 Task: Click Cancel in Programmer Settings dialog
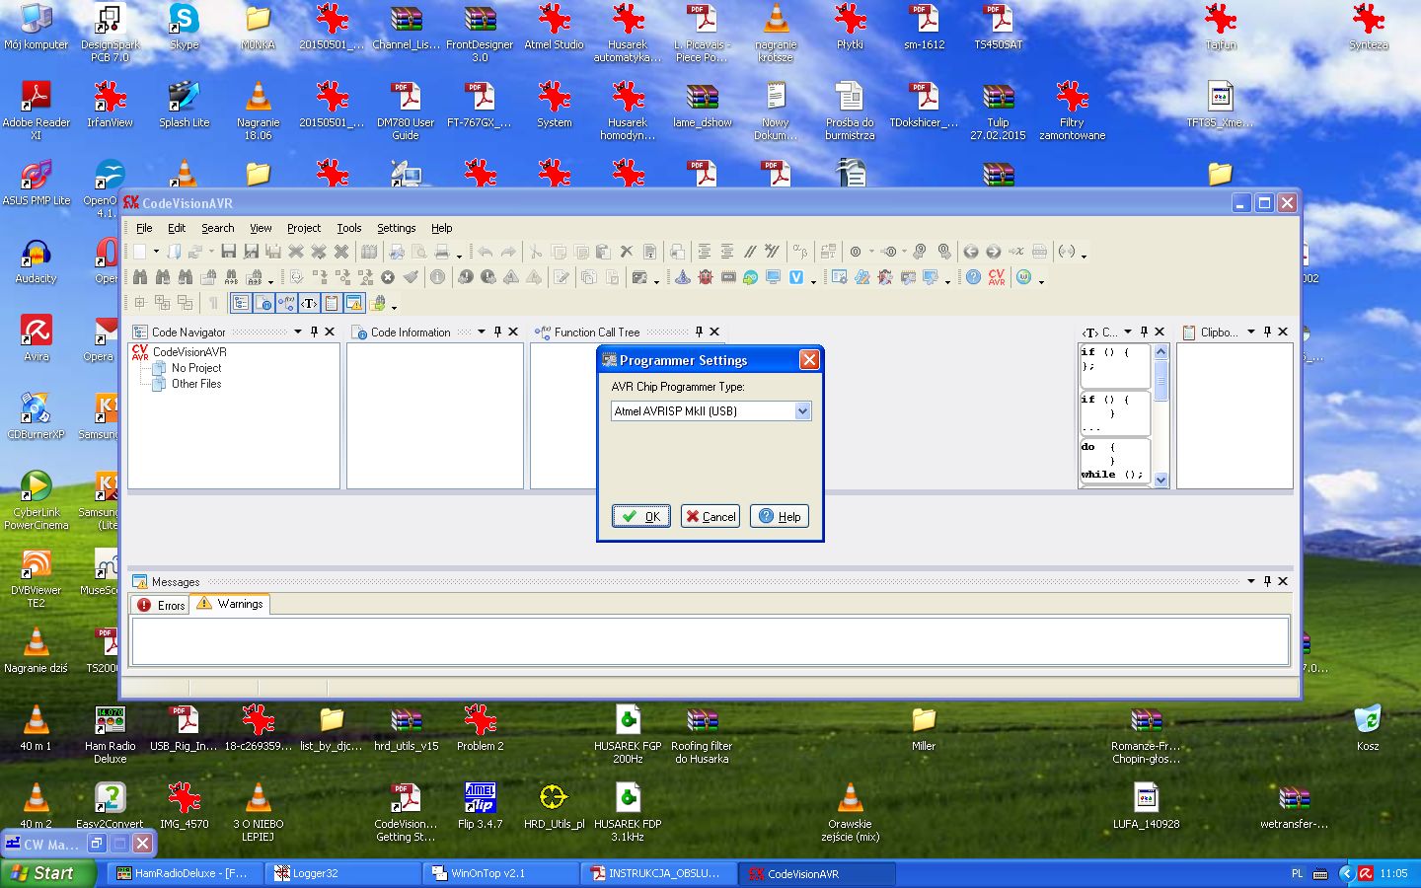(710, 516)
